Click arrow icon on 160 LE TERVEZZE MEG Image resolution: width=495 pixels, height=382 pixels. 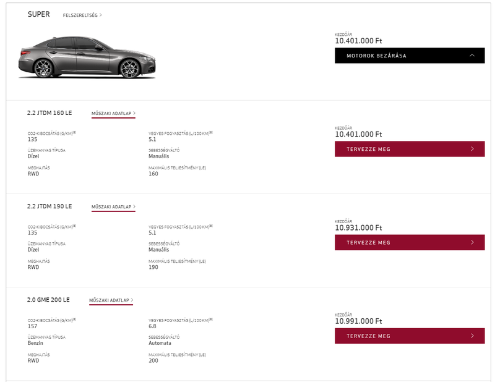472,149
